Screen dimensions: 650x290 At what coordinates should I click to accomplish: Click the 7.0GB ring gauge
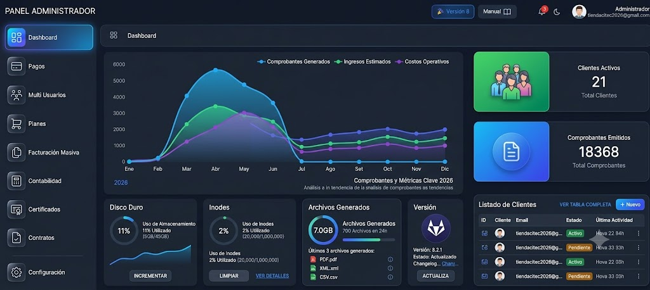[323, 230]
